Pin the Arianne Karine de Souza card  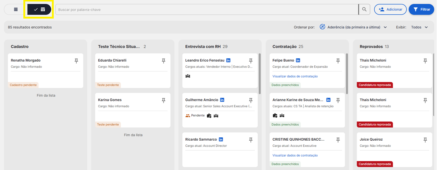point(338,101)
